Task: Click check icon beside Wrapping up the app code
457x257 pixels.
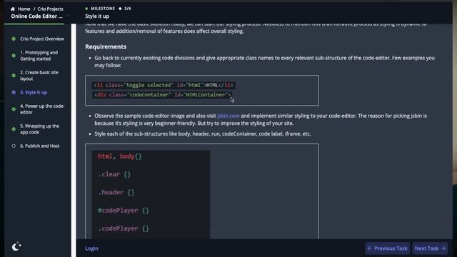Action: pyautogui.click(x=14, y=129)
